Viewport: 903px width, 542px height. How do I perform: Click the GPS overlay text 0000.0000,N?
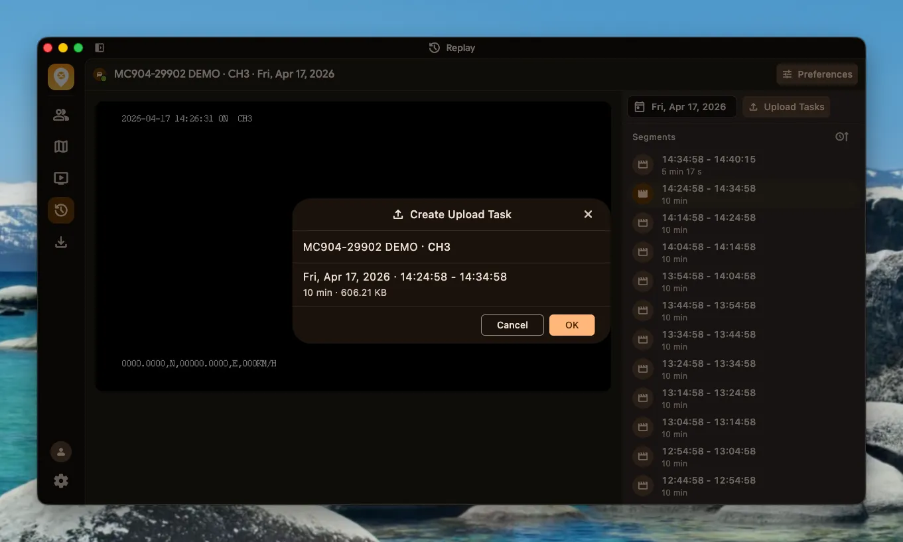click(199, 364)
